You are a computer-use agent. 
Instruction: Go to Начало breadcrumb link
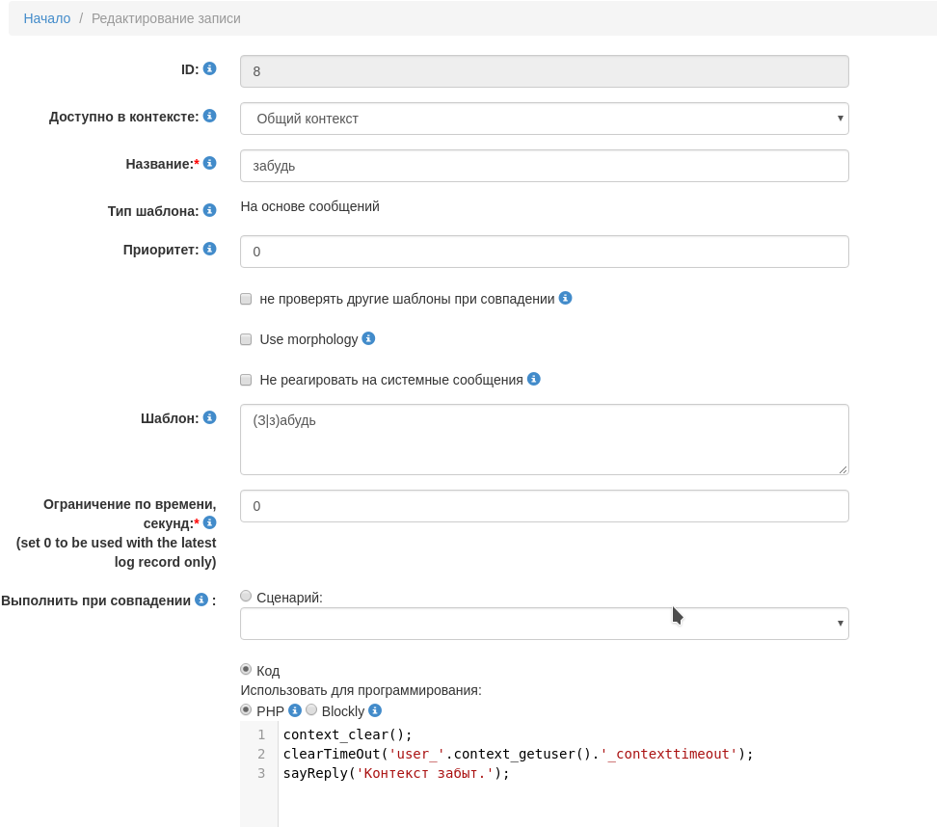click(47, 18)
